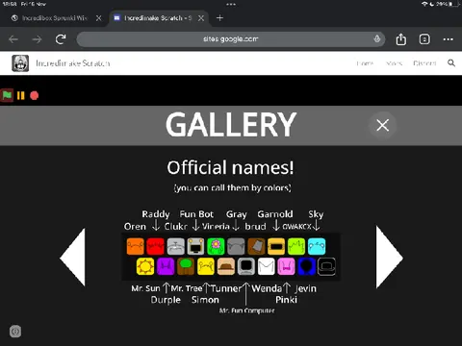Tap the voice search microphone icon
The height and width of the screenshot is (346, 462).
click(x=377, y=39)
